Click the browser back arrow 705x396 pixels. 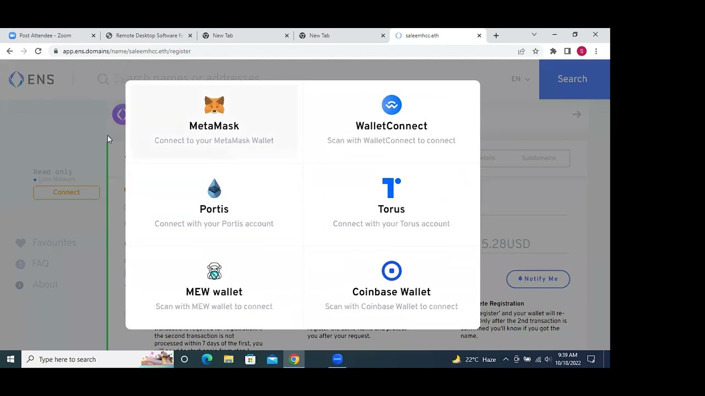[x=9, y=51]
